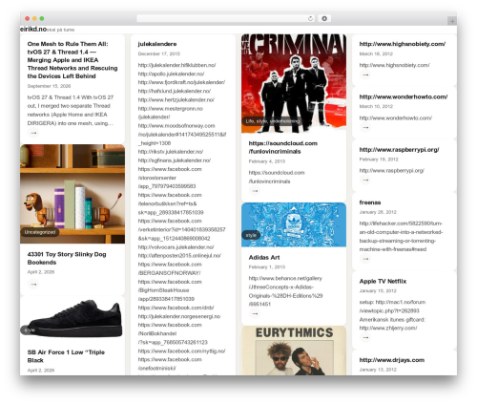Open the Eurythmics album cover image

294,351
